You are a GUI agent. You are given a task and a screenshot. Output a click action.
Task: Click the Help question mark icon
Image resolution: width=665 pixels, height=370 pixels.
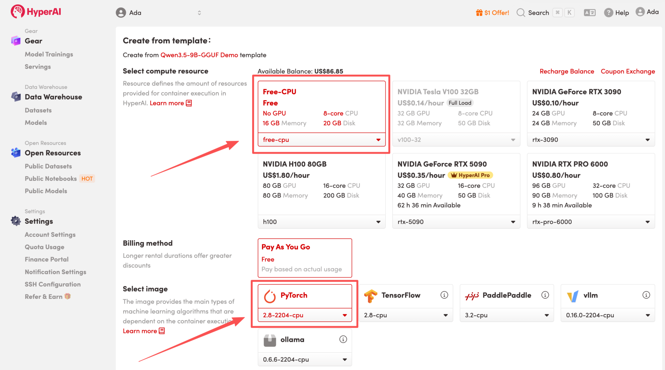[x=608, y=13]
